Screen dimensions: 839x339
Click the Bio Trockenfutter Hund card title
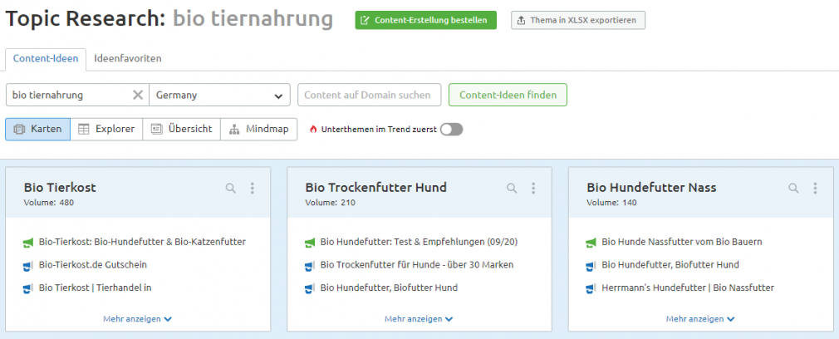pos(375,188)
